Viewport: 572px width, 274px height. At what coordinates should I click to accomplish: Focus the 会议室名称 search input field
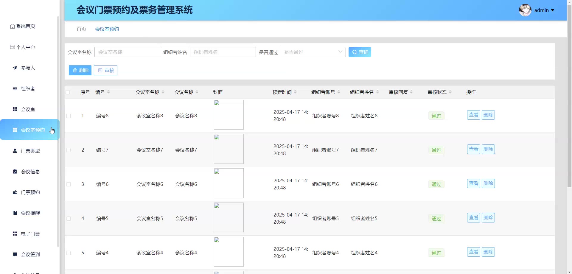[127, 52]
